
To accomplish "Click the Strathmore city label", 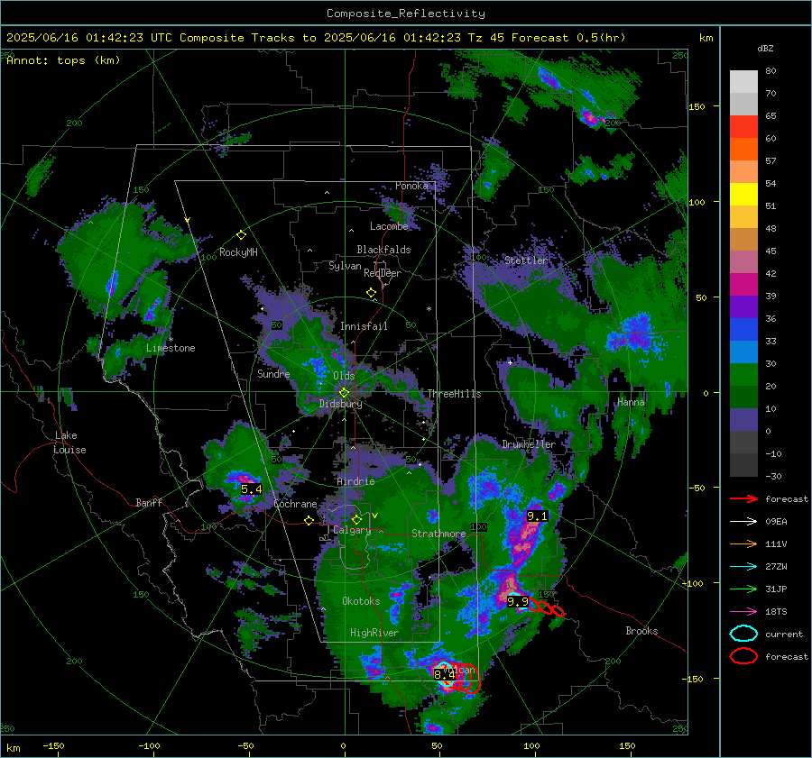I will point(438,534).
